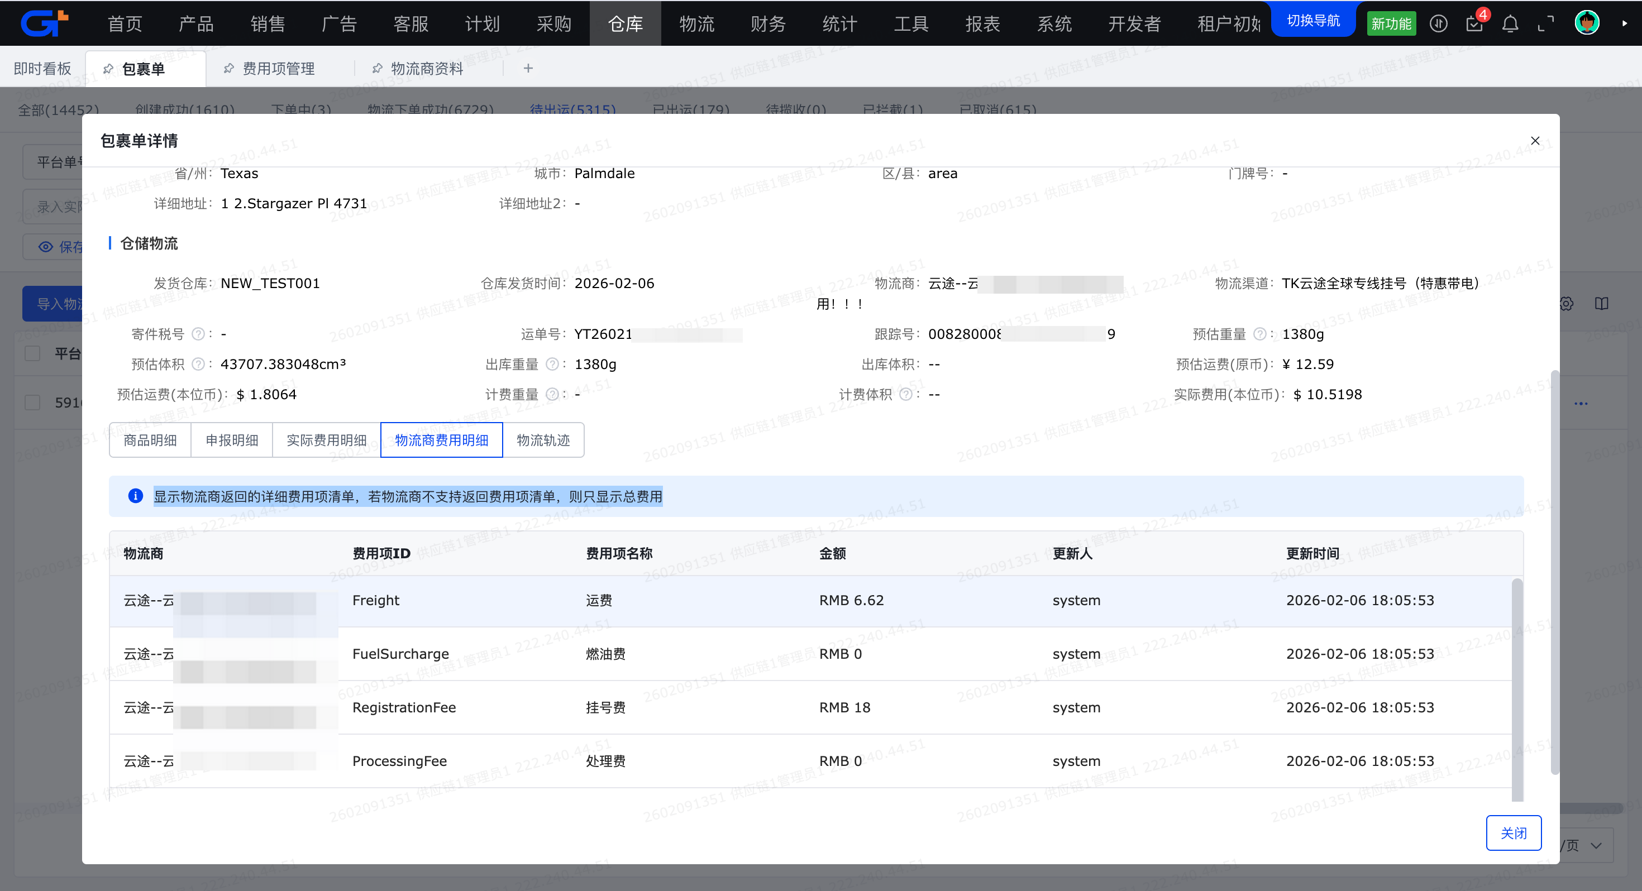Click help icon beside 出库重量

pyautogui.click(x=552, y=364)
